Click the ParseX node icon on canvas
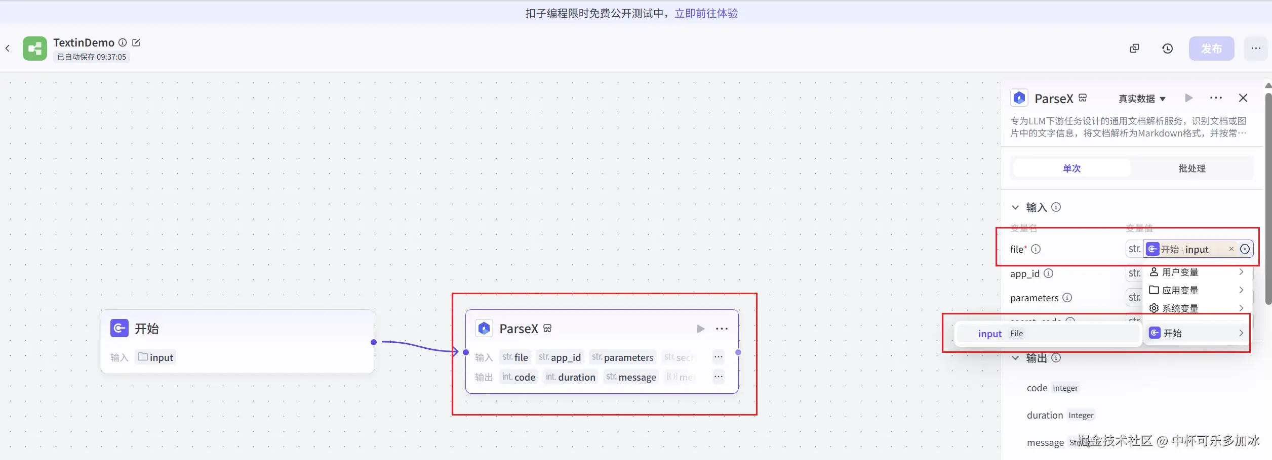The height and width of the screenshot is (460, 1272). click(484, 329)
